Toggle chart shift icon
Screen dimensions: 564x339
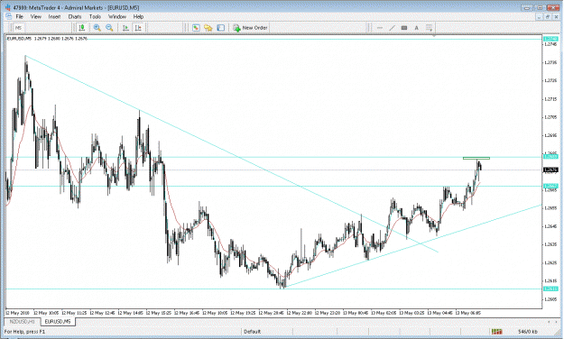(x=138, y=28)
